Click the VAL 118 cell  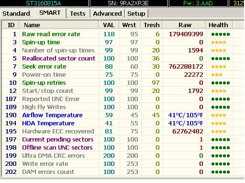[109, 34]
